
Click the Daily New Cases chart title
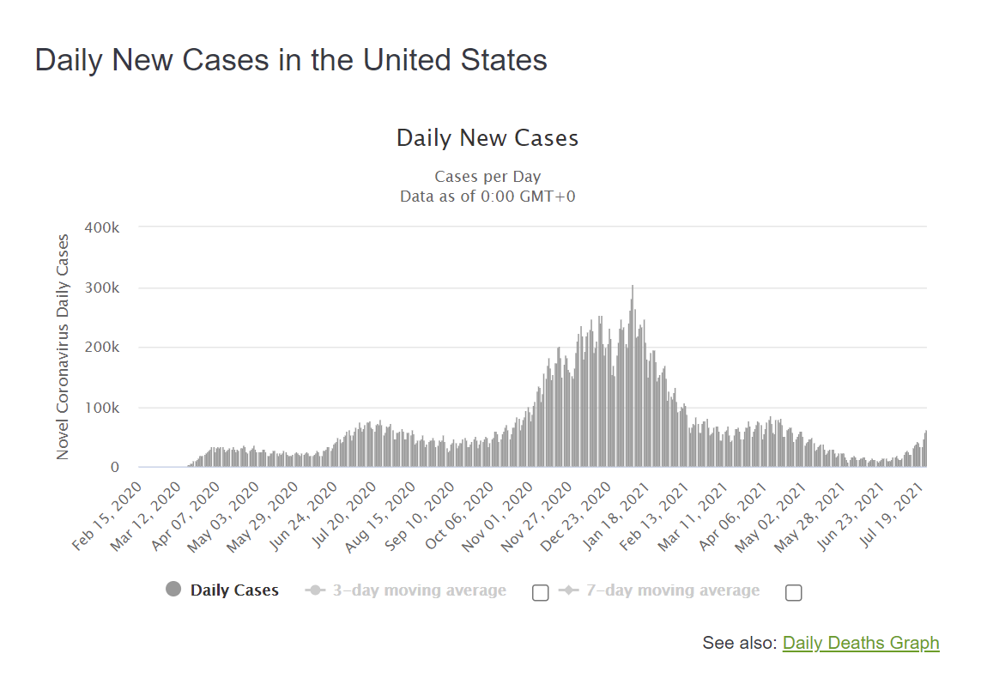click(x=487, y=138)
